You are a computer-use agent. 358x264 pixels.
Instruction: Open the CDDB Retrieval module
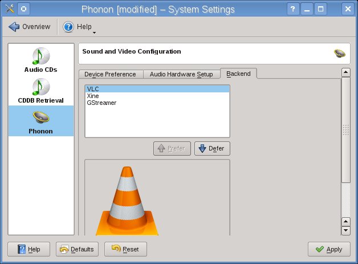click(41, 91)
